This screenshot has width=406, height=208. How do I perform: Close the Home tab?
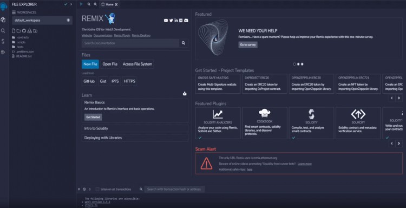pyautogui.click(x=116, y=4)
